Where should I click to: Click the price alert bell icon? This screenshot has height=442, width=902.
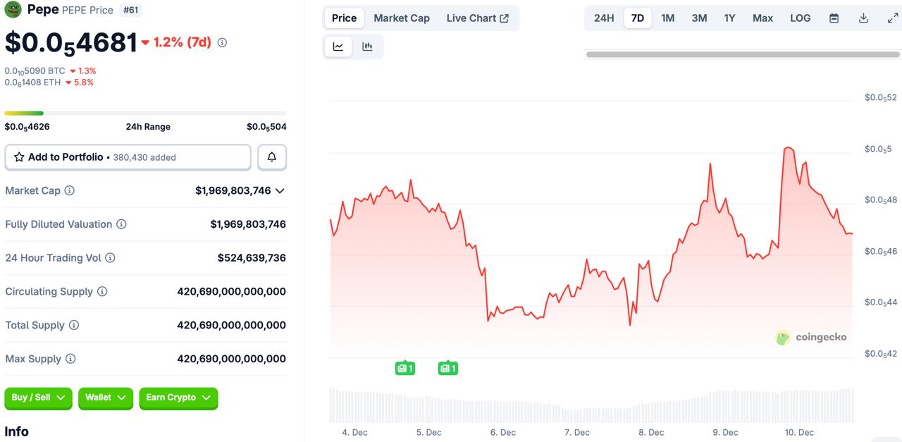pyautogui.click(x=272, y=156)
